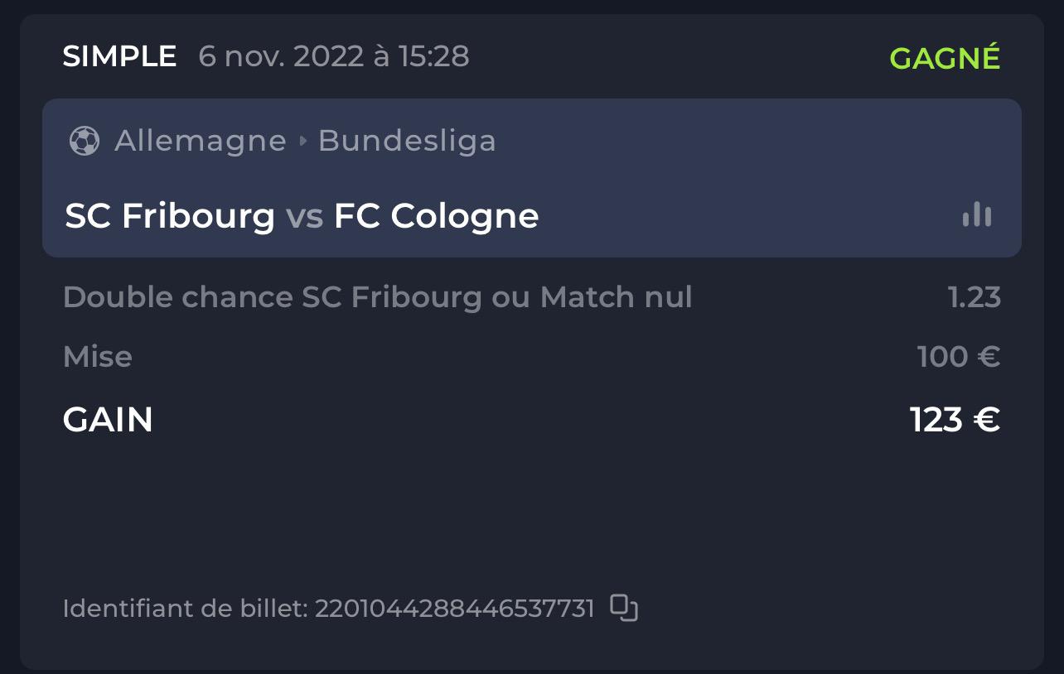
Task: Open match statistics bar chart icon
Action: click(x=977, y=214)
